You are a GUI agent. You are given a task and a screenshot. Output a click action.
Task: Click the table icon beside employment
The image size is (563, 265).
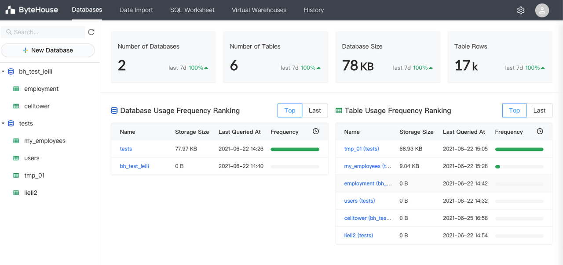click(16, 89)
